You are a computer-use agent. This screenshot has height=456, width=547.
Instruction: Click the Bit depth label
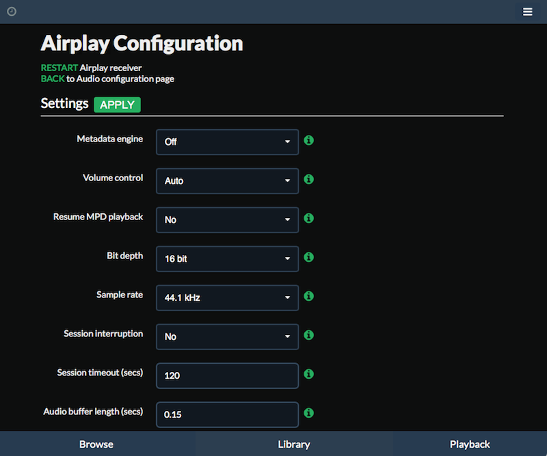[125, 256]
